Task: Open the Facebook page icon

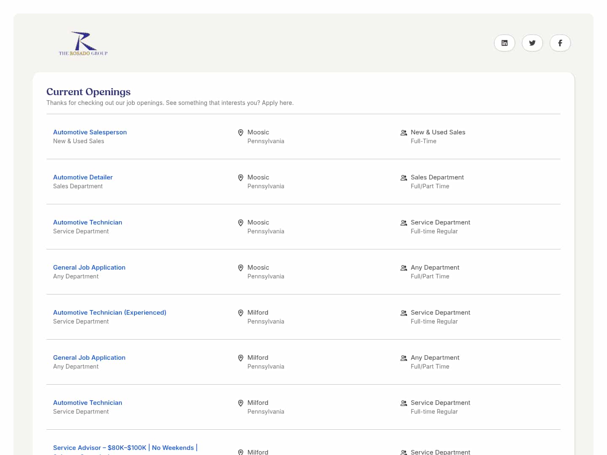Action: coord(560,43)
